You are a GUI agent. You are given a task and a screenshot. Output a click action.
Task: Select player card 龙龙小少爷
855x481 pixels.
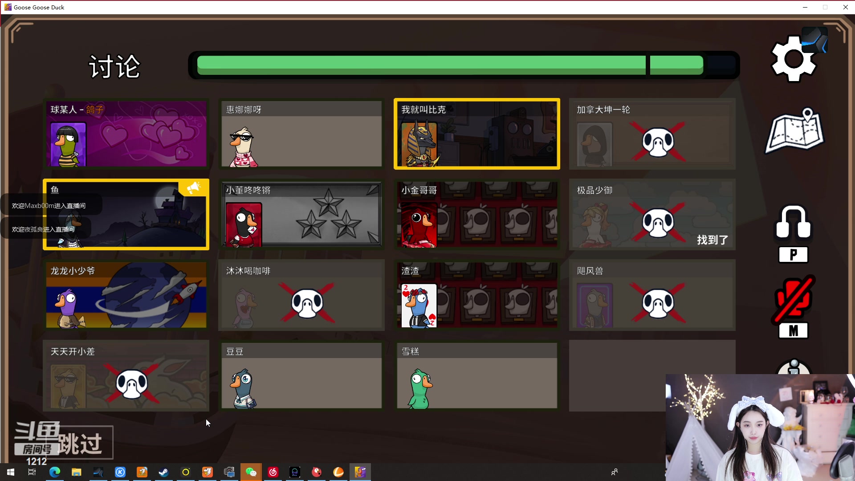pos(126,295)
